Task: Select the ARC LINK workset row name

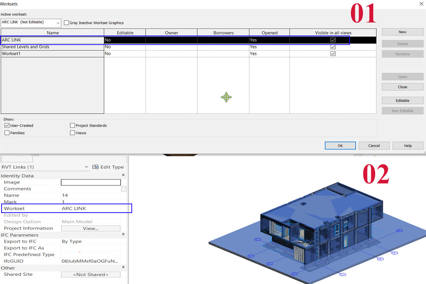Action: 52,40
